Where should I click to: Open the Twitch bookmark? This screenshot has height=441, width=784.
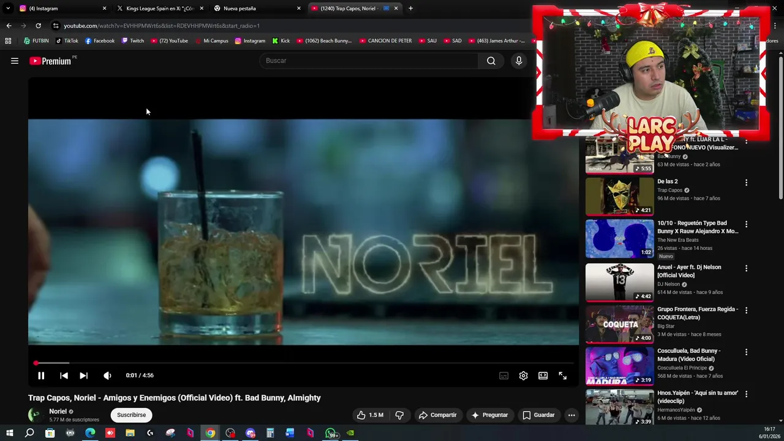132,41
